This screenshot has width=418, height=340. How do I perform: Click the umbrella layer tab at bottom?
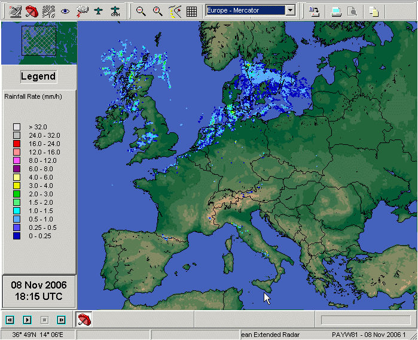[x=84, y=320]
